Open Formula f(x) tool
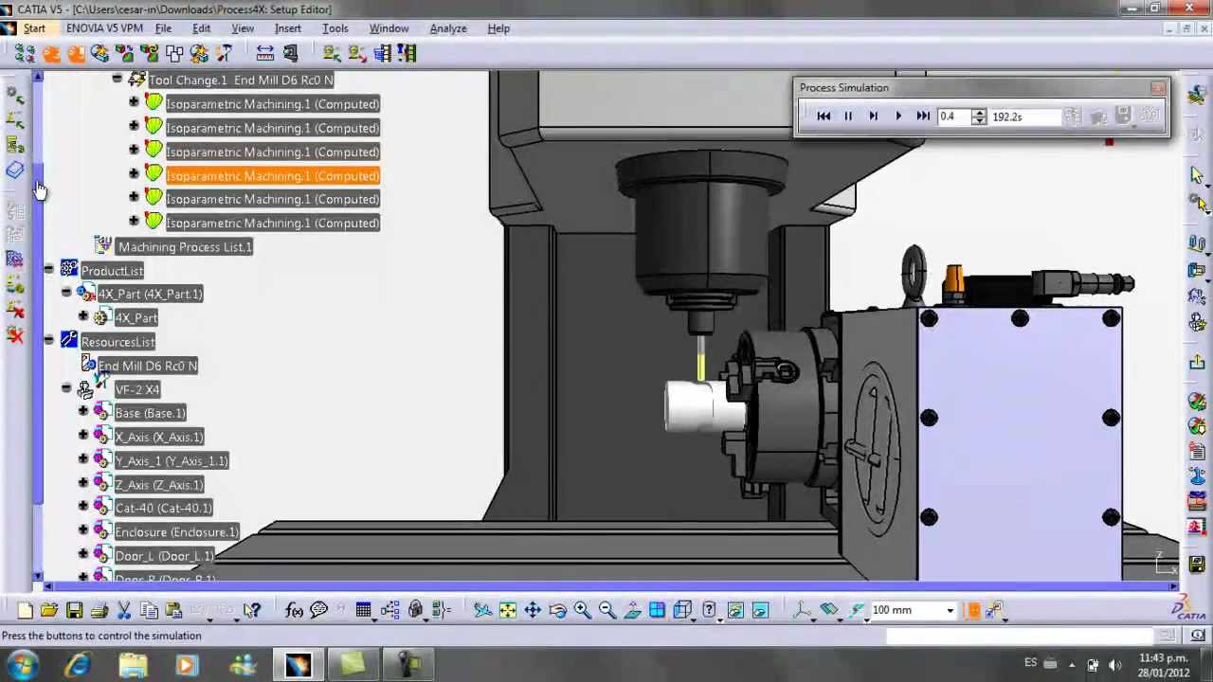The height and width of the screenshot is (682, 1213). 294,611
